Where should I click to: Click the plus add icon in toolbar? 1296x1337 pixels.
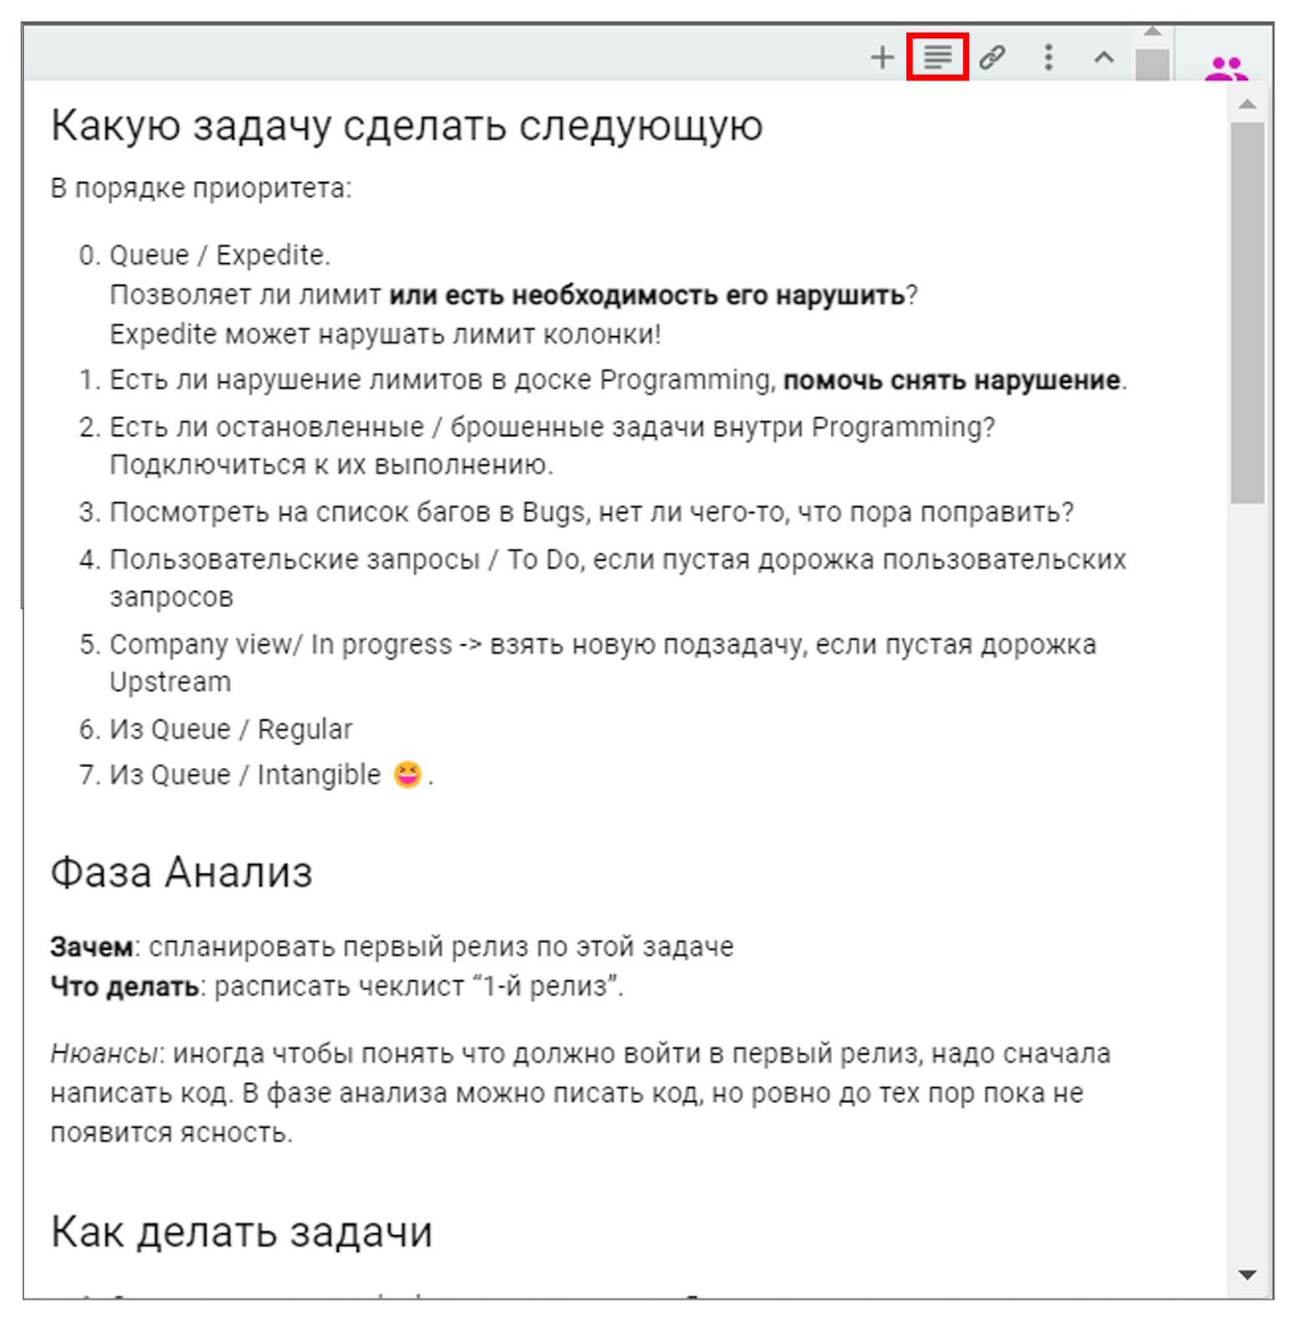click(x=881, y=58)
